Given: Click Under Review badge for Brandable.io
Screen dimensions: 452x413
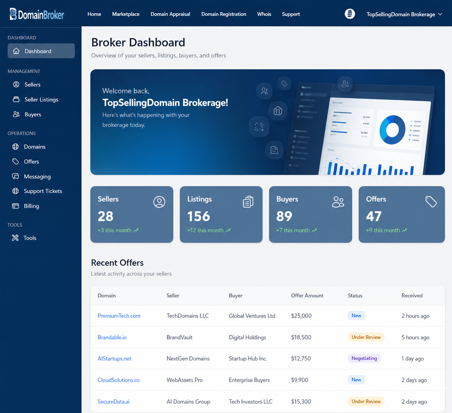Looking at the screenshot, I should click(x=366, y=337).
